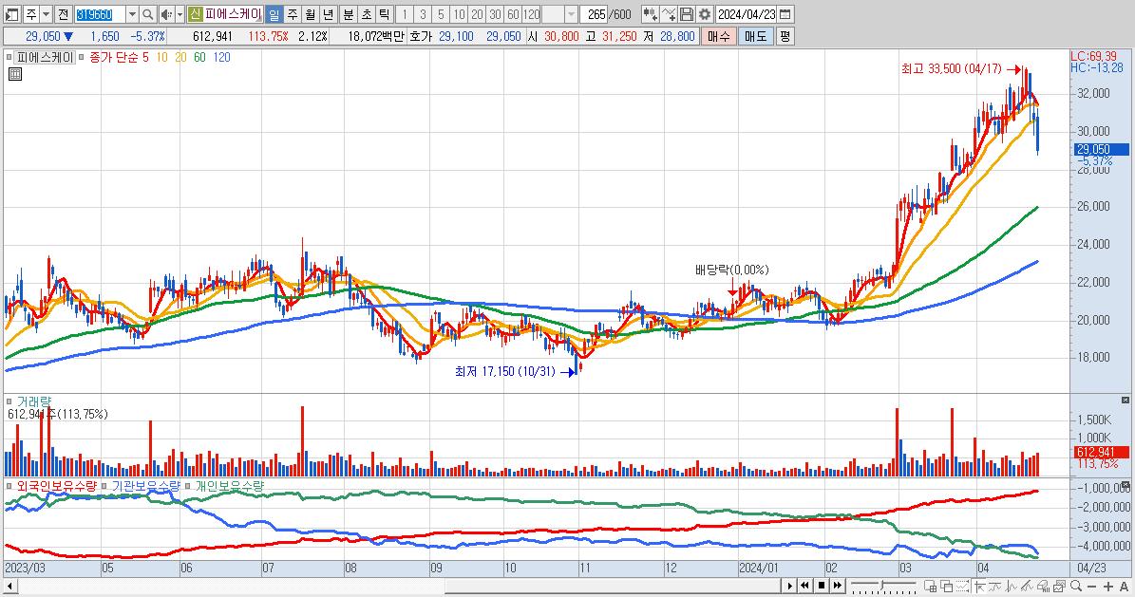
Task: Select interval 30 button
Action: (x=495, y=13)
